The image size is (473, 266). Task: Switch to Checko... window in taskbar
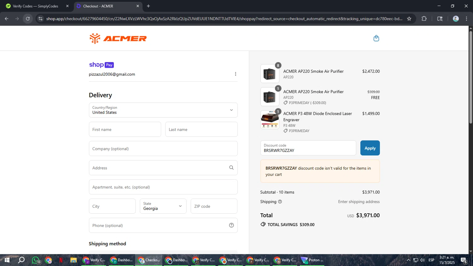coord(149,260)
